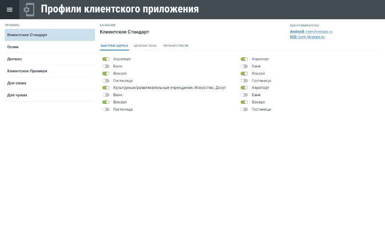The height and width of the screenshot is (229, 385).
Task: Open the hamburger navigation menu
Action: [10, 10]
